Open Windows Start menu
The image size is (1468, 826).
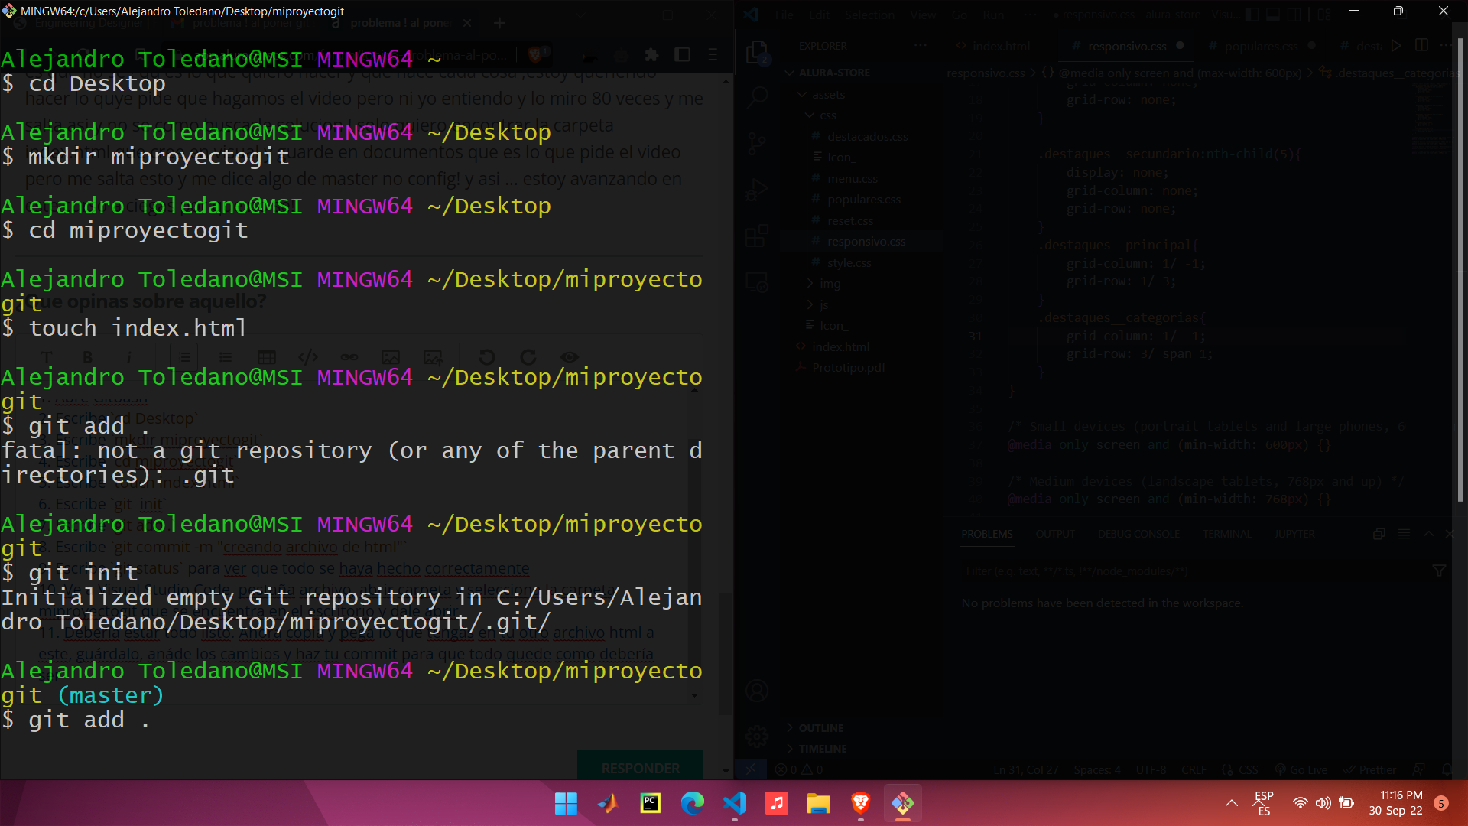click(566, 803)
